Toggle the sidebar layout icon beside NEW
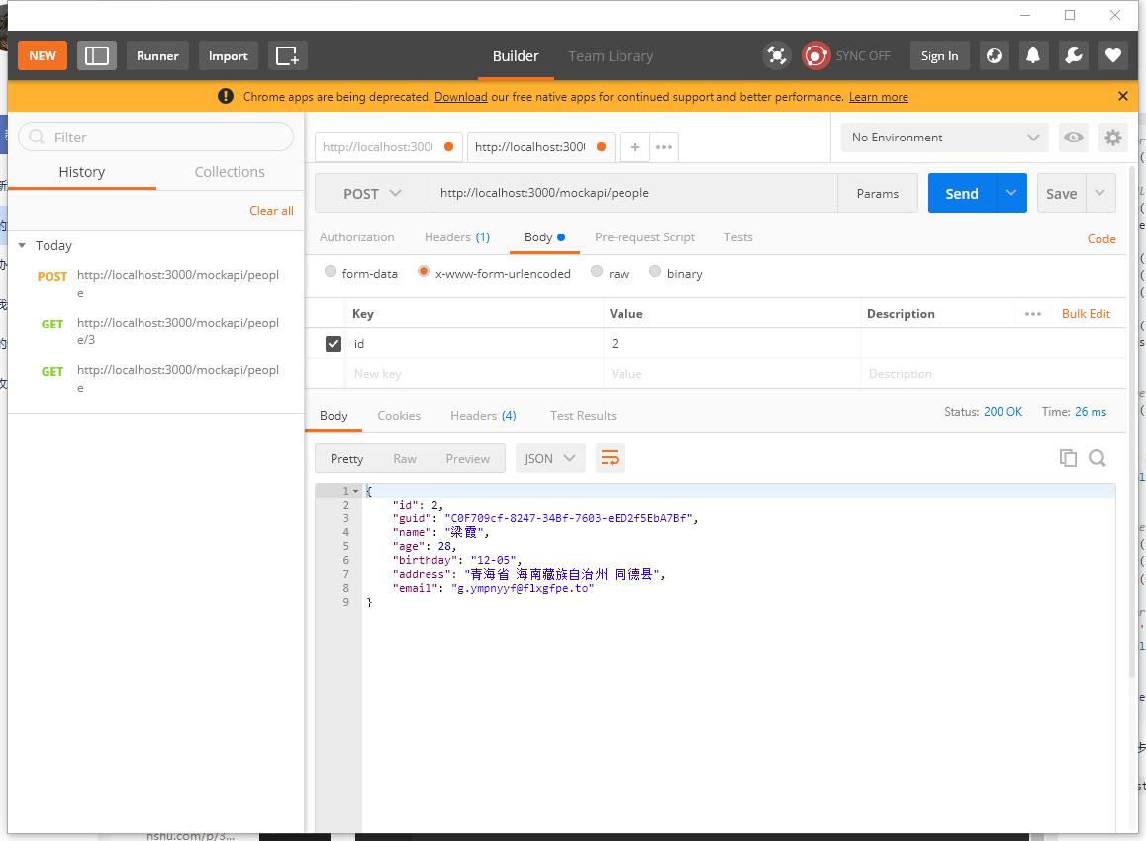 pyautogui.click(x=96, y=55)
